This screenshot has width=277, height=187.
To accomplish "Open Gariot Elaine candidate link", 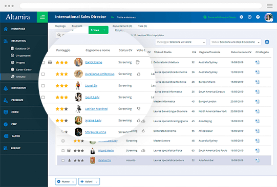I will [x=94, y=62].
